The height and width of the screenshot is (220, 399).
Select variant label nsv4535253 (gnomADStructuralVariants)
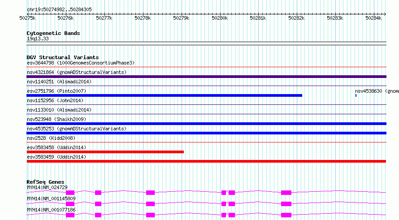[77, 129]
